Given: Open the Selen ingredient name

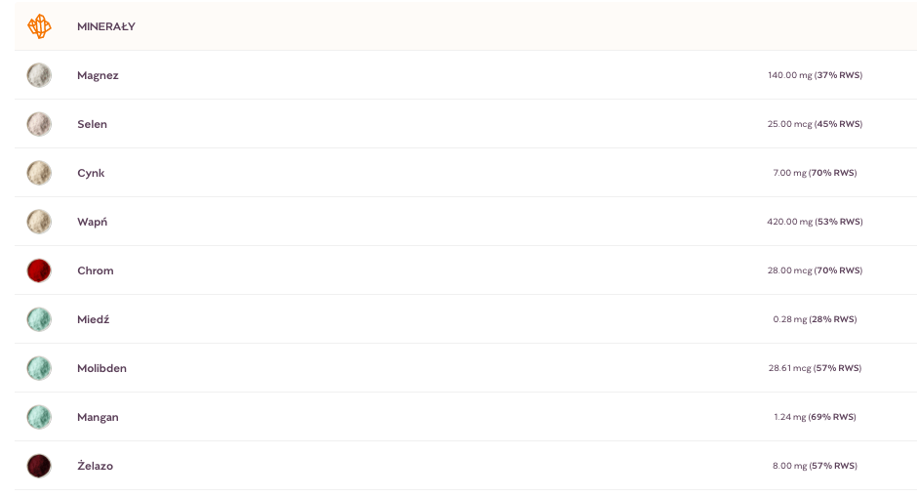Looking at the screenshot, I should 92,124.
